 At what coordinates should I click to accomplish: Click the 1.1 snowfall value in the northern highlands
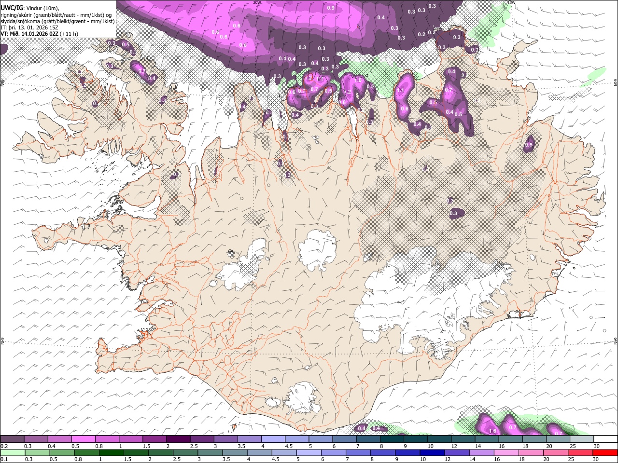tap(400, 90)
